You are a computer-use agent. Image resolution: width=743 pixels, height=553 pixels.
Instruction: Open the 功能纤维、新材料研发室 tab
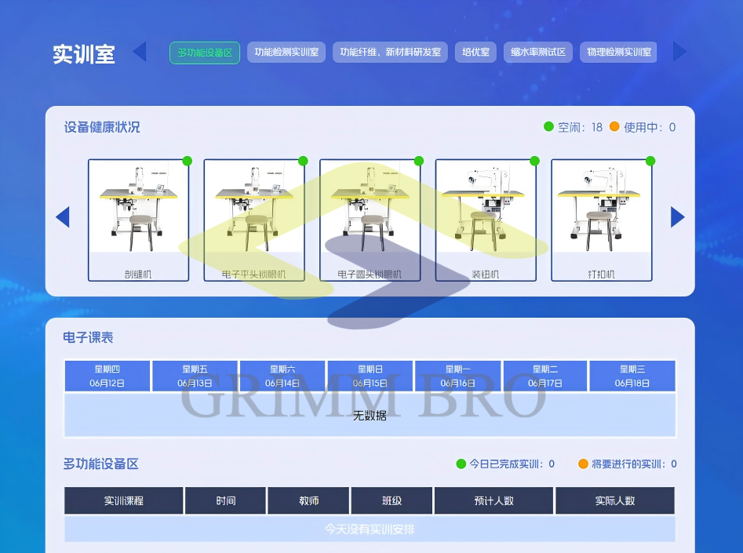point(390,53)
